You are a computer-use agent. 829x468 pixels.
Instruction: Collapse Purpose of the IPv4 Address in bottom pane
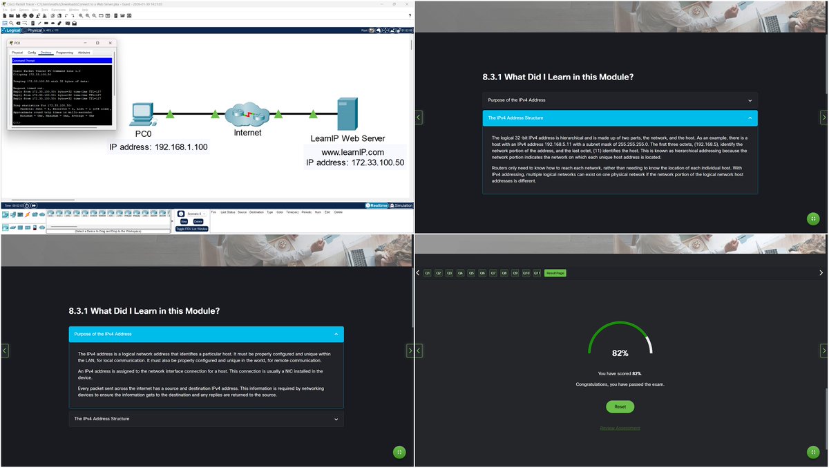point(206,334)
